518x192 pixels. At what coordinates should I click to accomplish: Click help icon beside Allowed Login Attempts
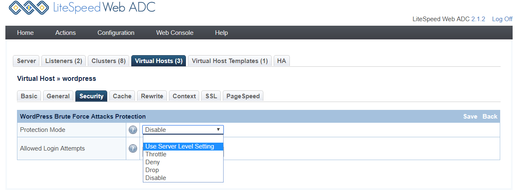(133, 148)
